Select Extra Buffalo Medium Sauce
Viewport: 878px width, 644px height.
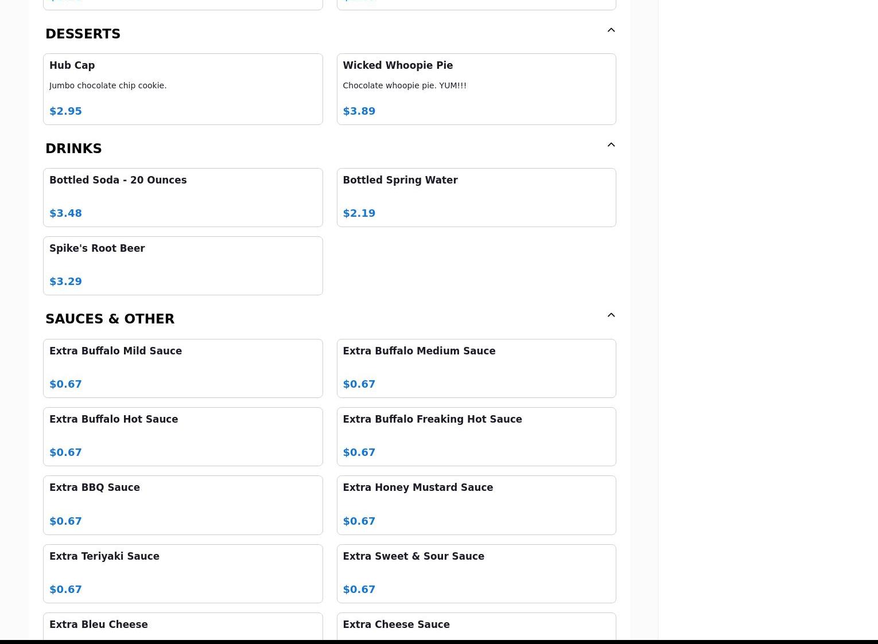(x=476, y=368)
